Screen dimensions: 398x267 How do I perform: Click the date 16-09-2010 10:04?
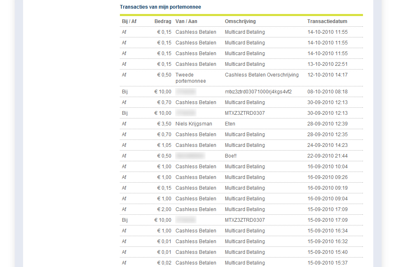point(328,167)
